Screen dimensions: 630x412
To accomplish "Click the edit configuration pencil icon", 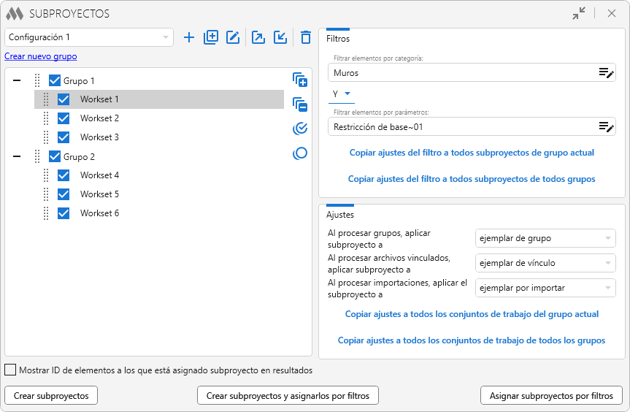I will [233, 37].
